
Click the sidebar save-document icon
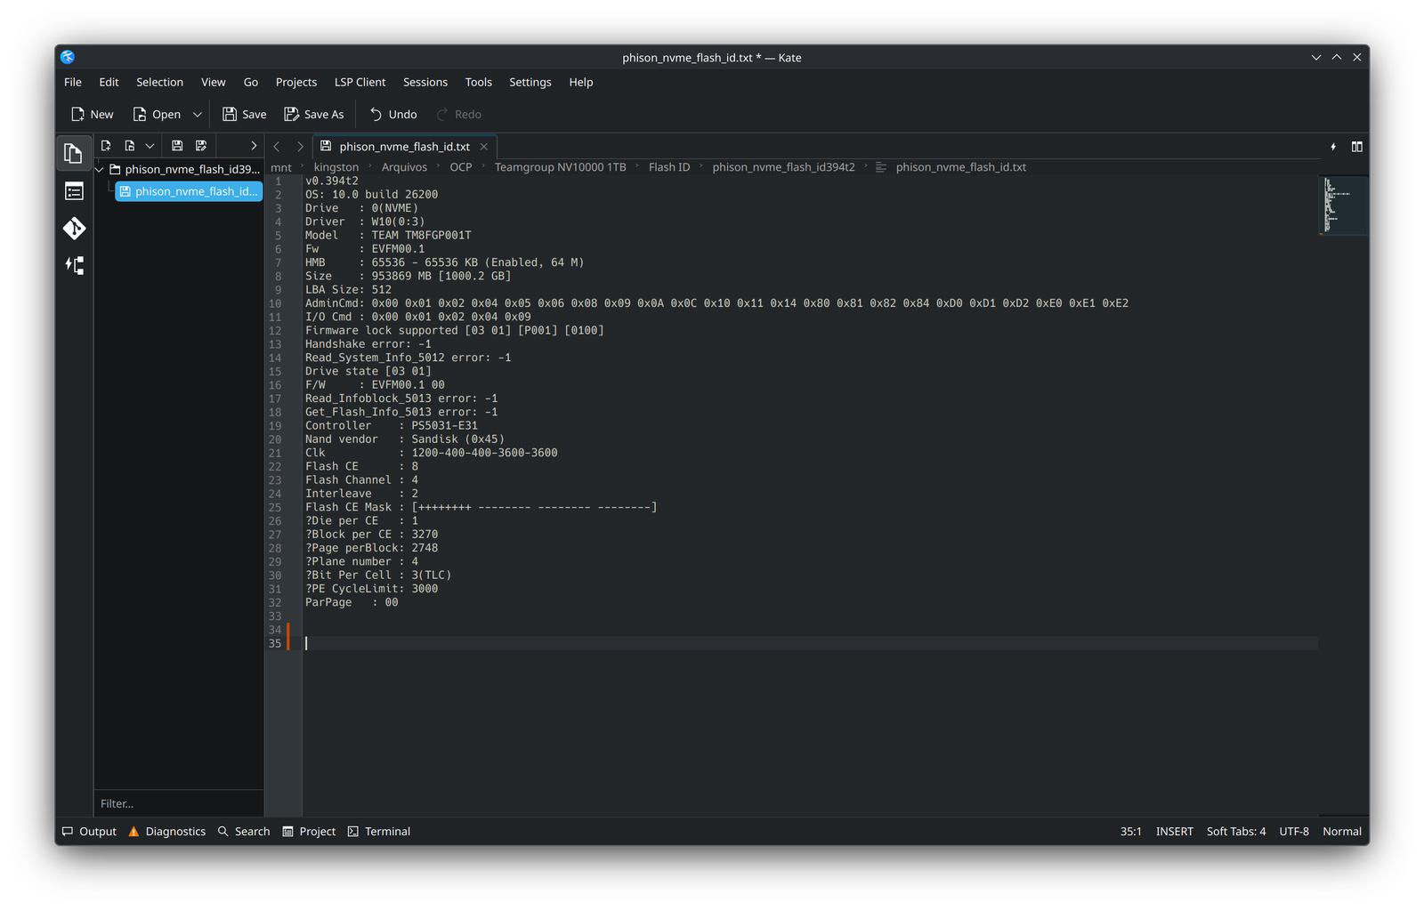tap(177, 146)
